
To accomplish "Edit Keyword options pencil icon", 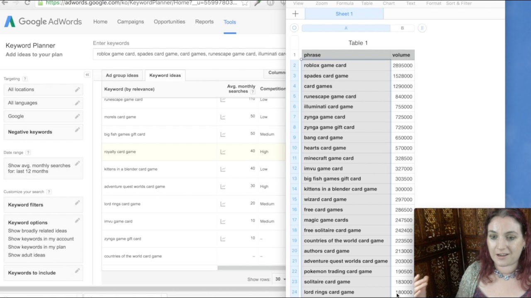I will coord(77,221).
